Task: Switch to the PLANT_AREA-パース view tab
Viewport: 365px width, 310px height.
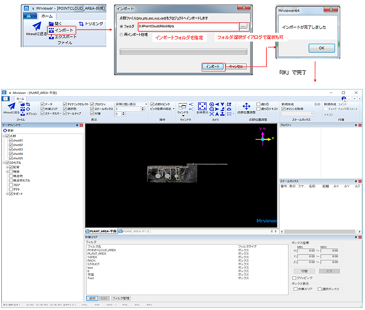Action: pyautogui.click(x=134, y=231)
